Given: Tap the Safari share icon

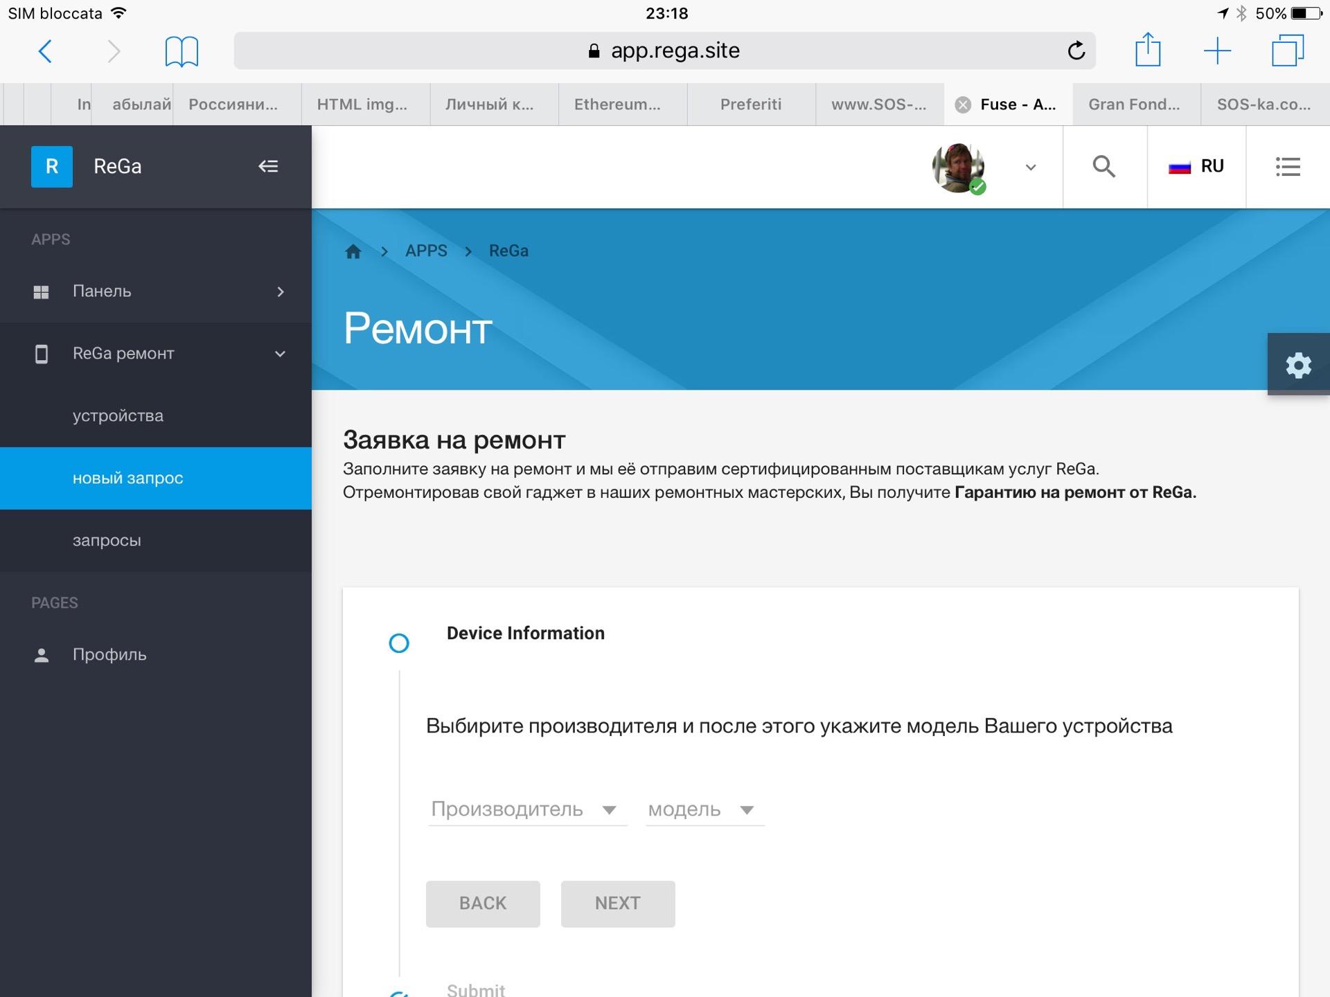Looking at the screenshot, I should [1147, 51].
